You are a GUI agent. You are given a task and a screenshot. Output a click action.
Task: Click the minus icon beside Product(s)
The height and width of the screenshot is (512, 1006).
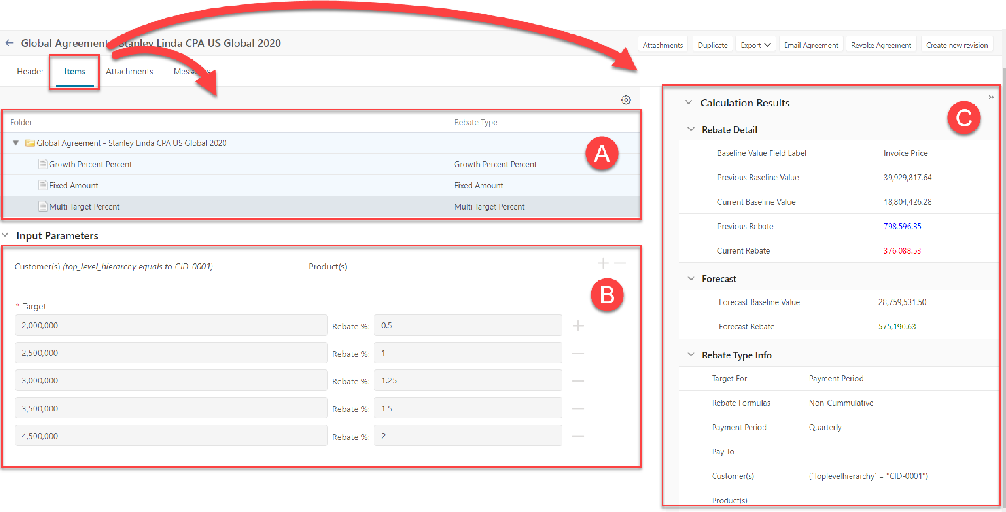tap(620, 263)
